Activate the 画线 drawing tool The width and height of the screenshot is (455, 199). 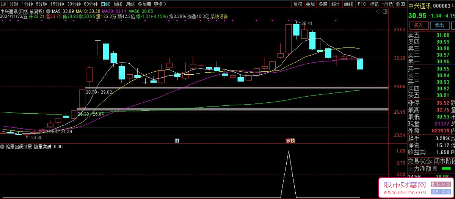348,4
